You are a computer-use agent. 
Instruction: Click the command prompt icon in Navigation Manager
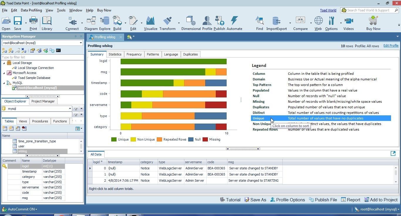(58, 50)
